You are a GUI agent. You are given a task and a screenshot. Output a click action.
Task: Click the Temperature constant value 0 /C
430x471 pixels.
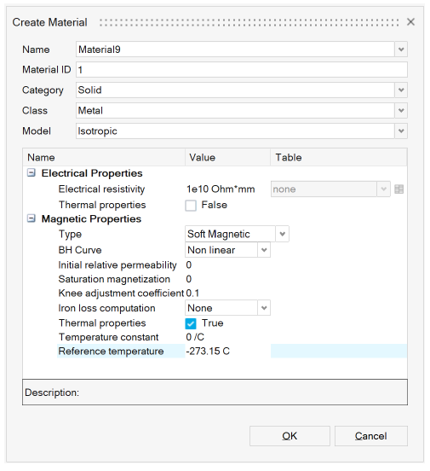pos(195,337)
